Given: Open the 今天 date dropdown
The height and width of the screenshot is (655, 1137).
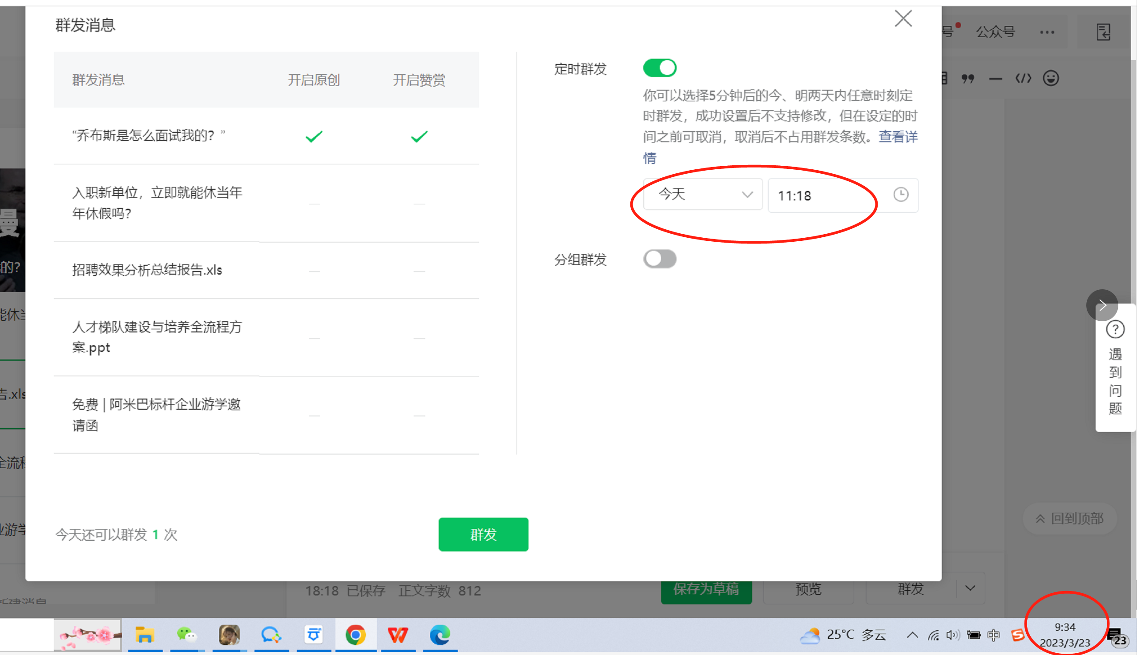Looking at the screenshot, I should 702,195.
